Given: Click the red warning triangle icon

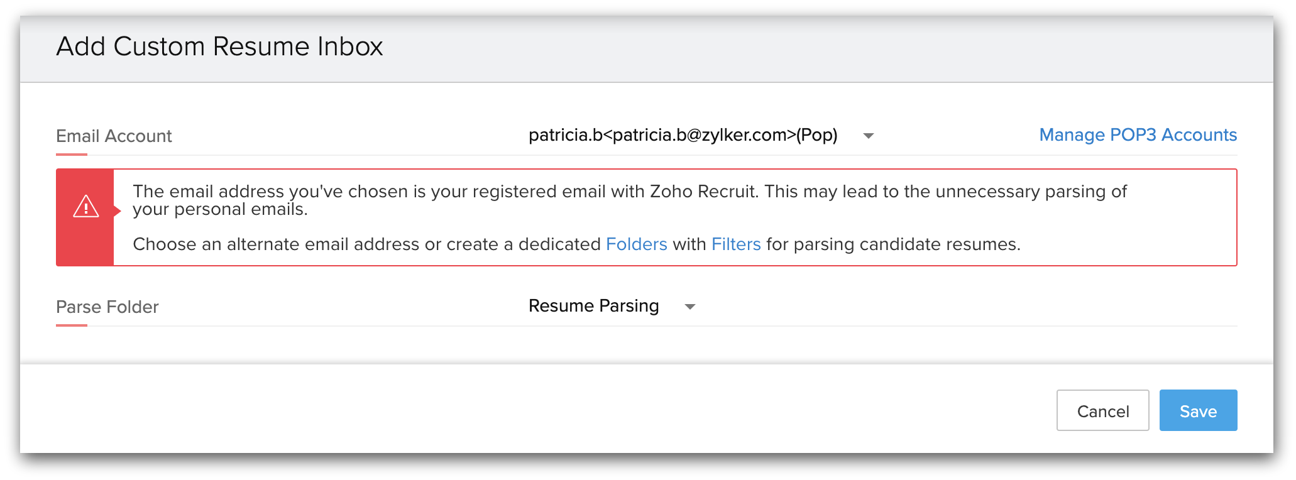Looking at the screenshot, I should pyautogui.click(x=85, y=207).
